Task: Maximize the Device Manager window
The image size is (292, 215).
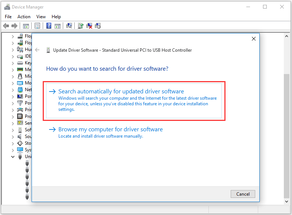Action: (x=265, y=7)
